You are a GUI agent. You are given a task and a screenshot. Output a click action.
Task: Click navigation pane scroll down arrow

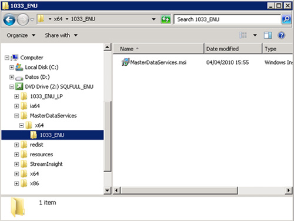(108, 190)
